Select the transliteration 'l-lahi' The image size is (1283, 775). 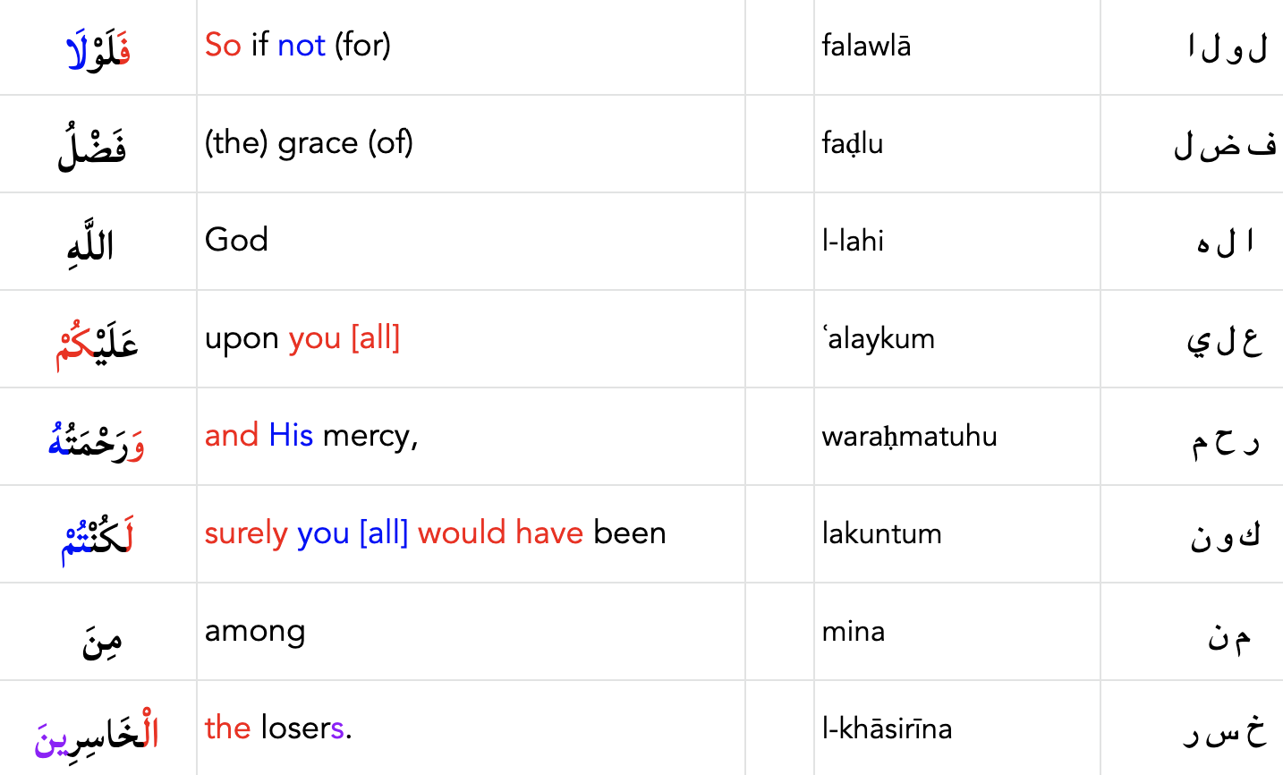[x=853, y=241]
